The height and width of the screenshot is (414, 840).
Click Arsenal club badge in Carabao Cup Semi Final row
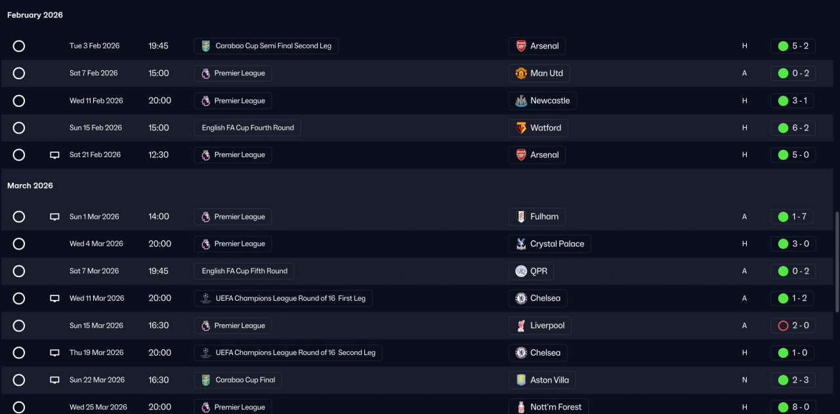pyautogui.click(x=521, y=46)
